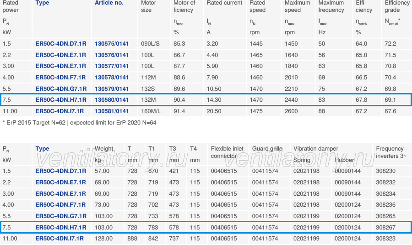Viewport: 412px width, 245px height.
Task: Open ER50C-4DN.E7.1R link in 3.00 kW weight row
Action: (61, 194)
